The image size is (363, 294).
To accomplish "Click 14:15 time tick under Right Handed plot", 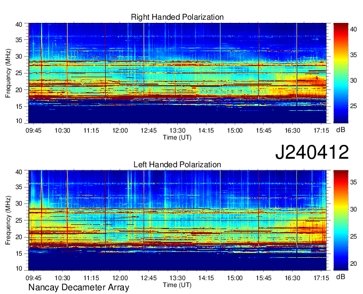I will tap(206, 130).
